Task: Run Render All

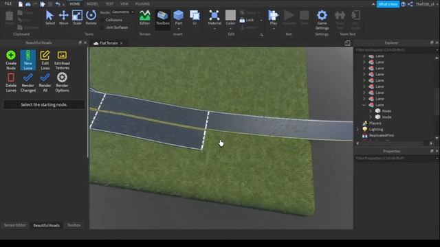Action: pyautogui.click(x=45, y=82)
